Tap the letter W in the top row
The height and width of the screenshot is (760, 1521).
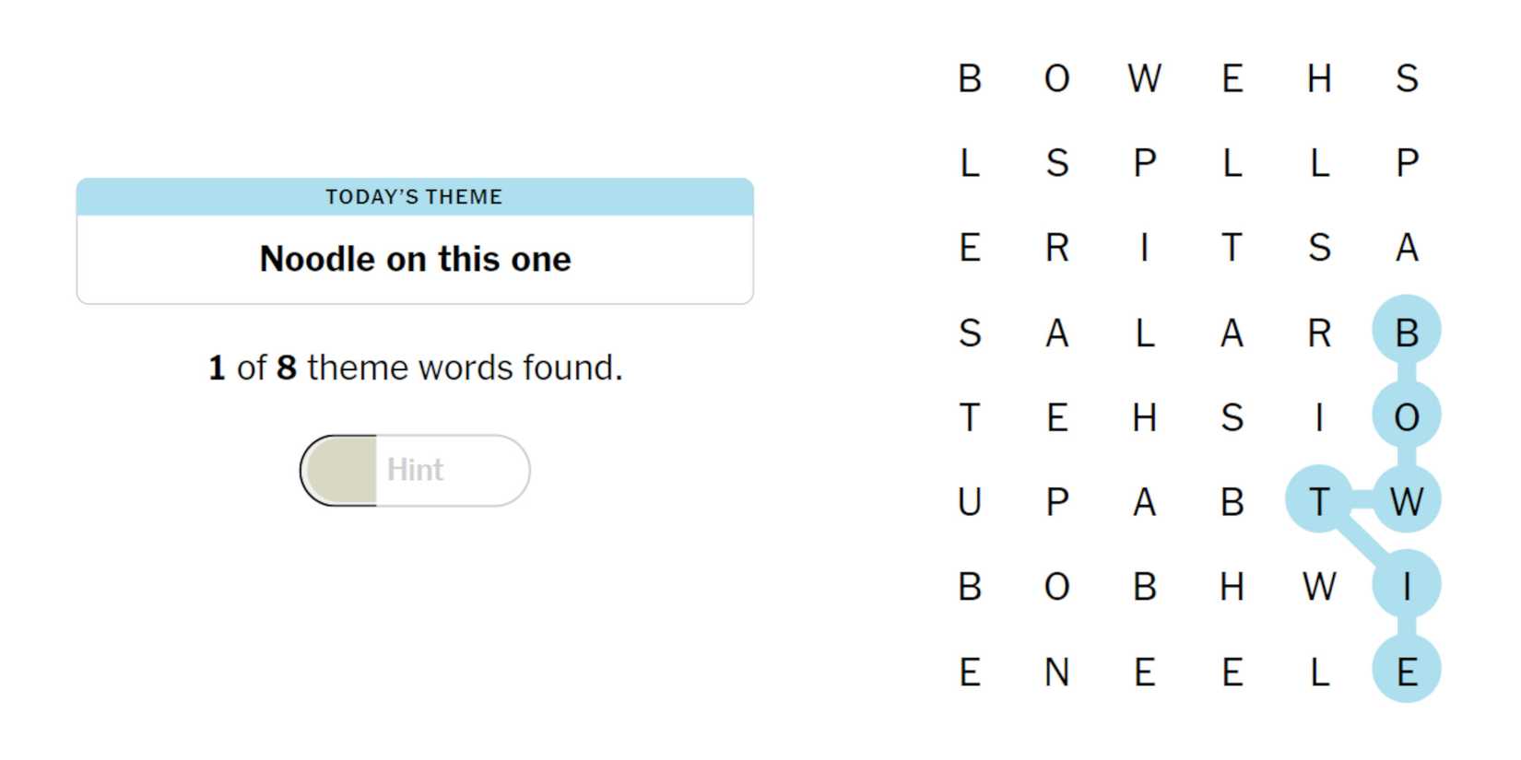pyautogui.click(x=1144, y=78)
